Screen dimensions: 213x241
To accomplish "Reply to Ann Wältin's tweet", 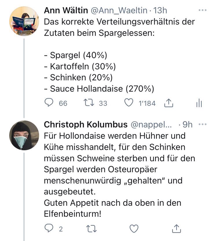I will (x=49, y=103).
